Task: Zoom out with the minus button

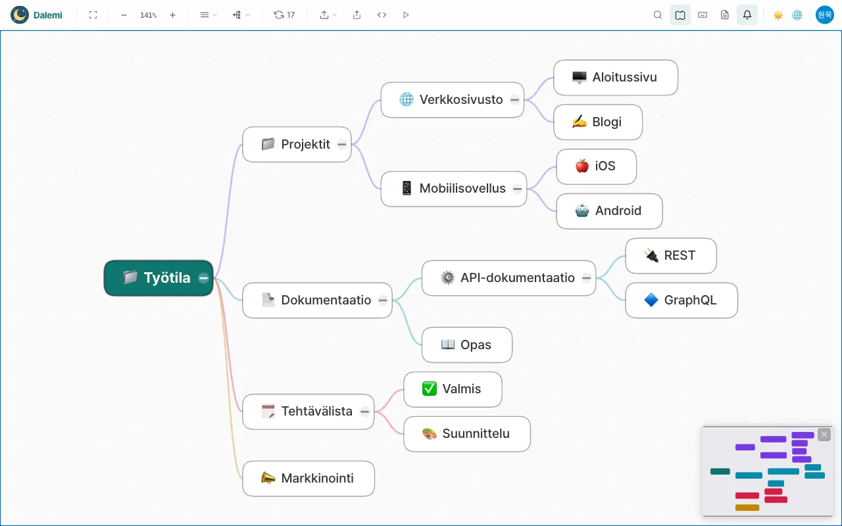Action: click(124, 14)
